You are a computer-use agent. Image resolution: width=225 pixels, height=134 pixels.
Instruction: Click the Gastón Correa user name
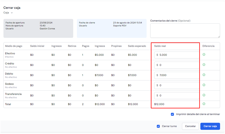[47, 29]
